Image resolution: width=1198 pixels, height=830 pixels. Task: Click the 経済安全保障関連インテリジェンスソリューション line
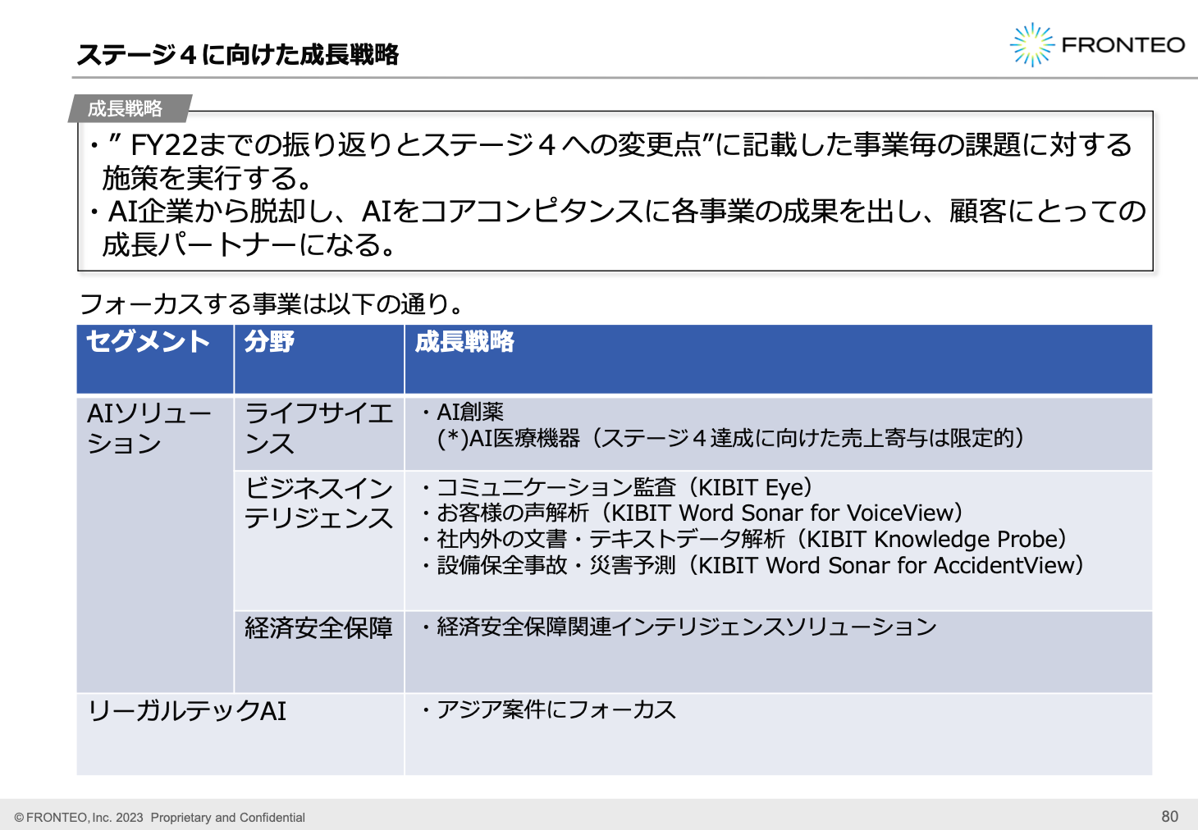point(678,627)
